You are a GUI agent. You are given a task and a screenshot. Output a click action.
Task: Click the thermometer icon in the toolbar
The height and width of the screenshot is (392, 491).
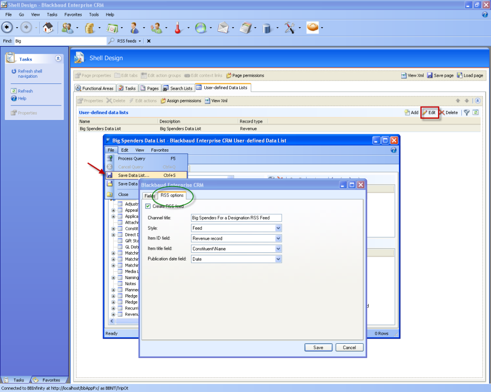pyautogui.click(x=178, y=28)
